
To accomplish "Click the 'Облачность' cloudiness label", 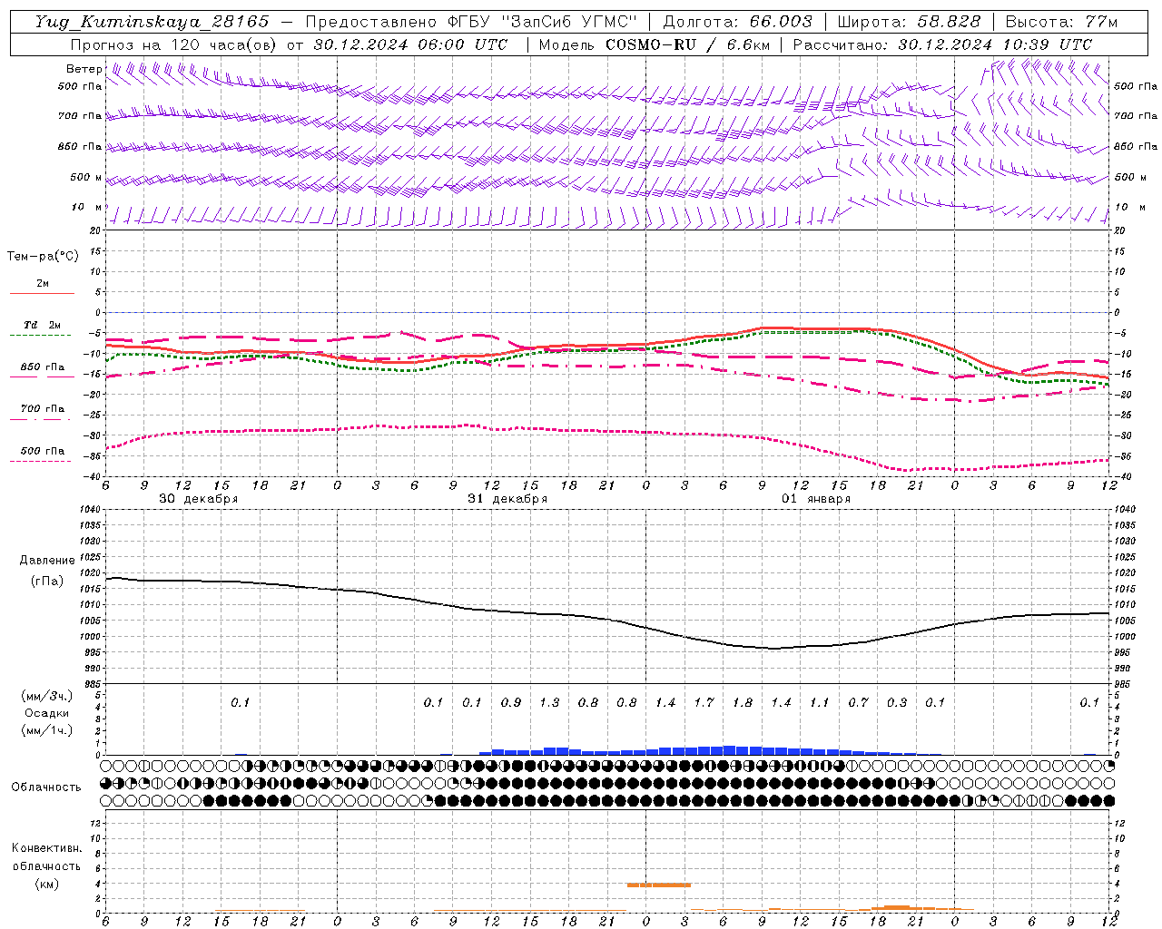I will (x=46, y=787).
